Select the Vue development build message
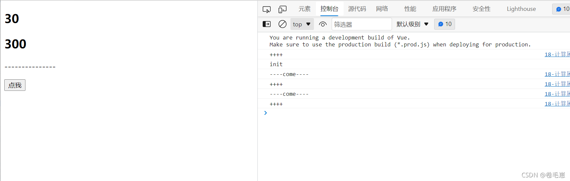 point(400,41)
